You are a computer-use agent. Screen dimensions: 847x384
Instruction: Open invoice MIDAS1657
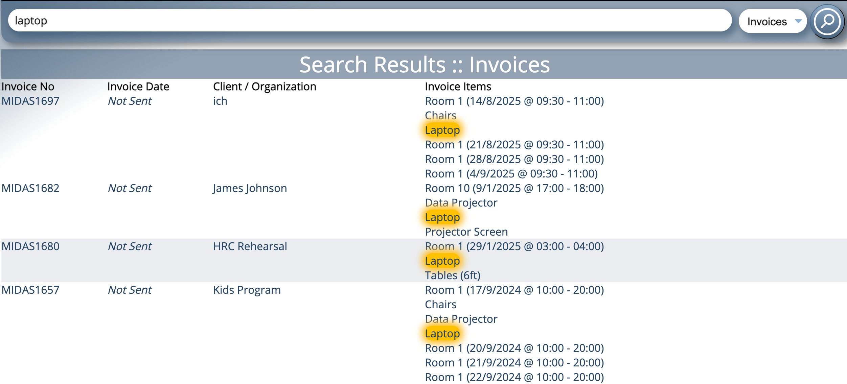tap(30, 290)
